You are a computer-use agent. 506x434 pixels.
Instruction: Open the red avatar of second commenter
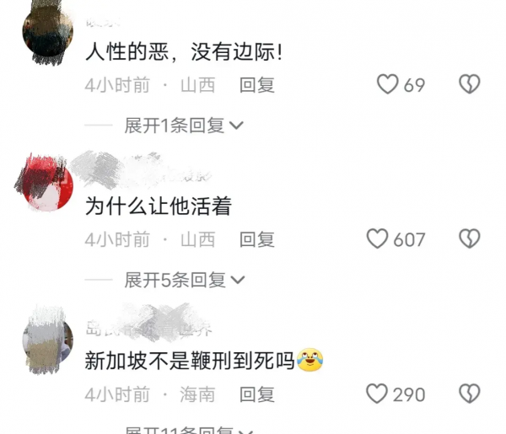tap(48, 186)
